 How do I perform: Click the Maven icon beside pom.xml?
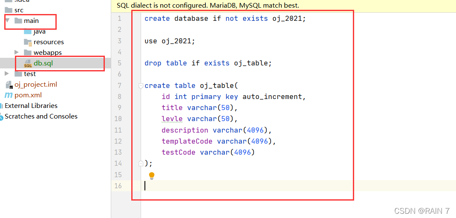[9, 95]
